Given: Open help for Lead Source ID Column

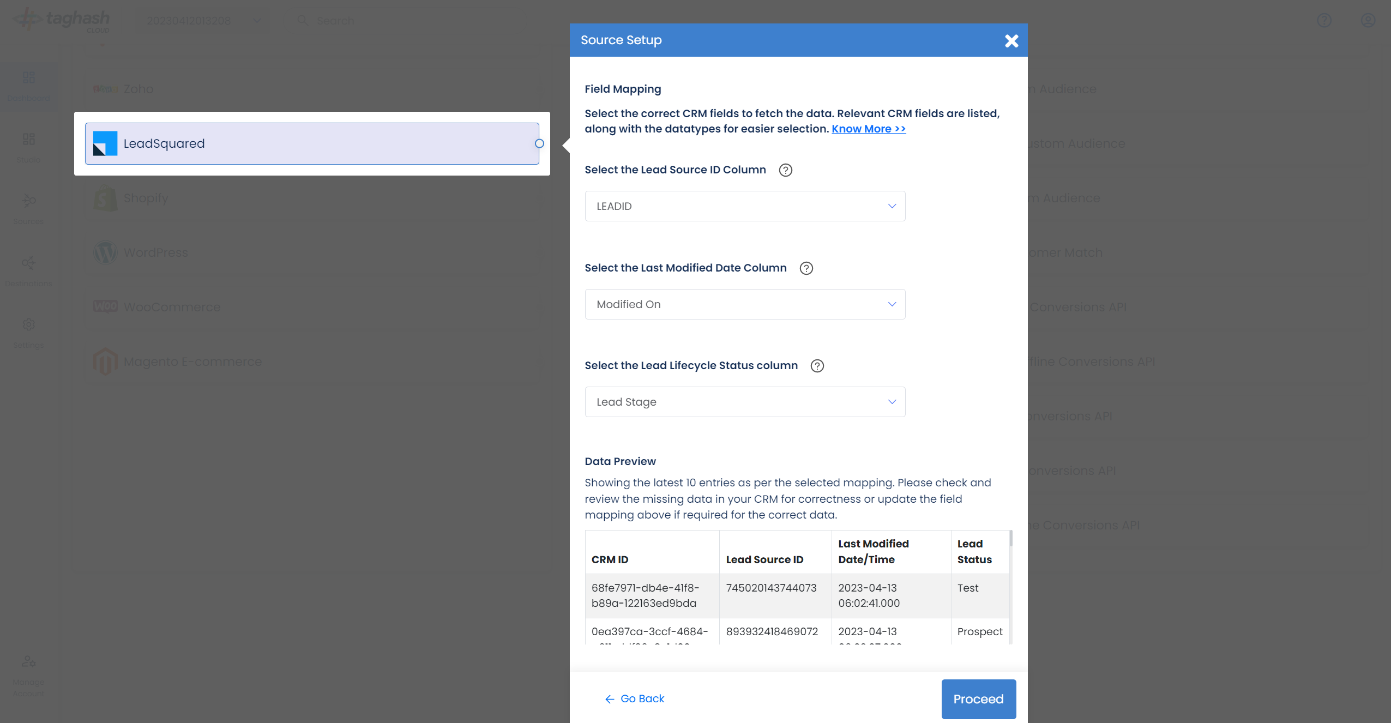Looking at the screenshot, I should pyautogui.click(x=785, y=170).
